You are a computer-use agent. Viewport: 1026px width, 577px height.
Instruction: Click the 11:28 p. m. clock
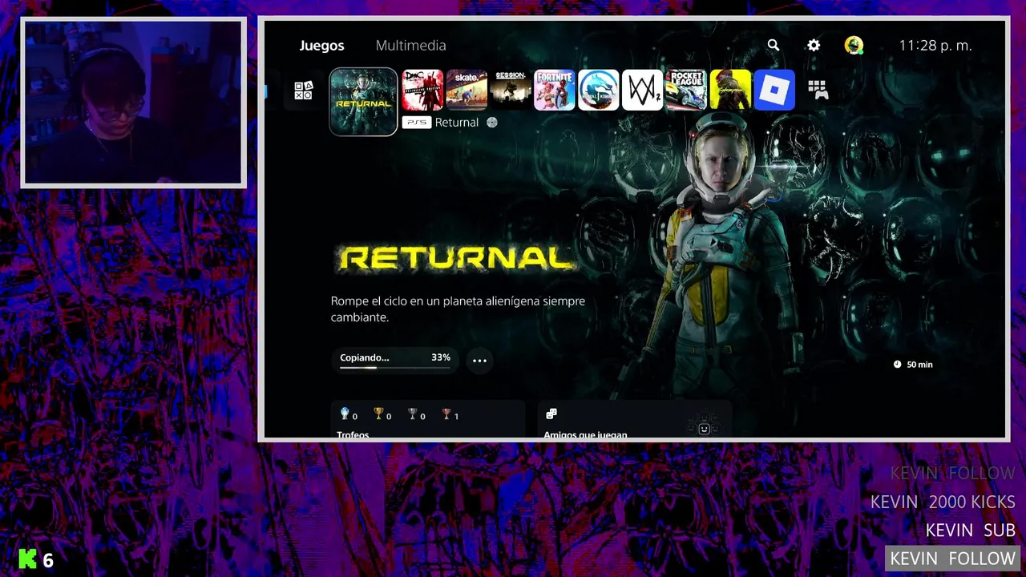point(935,46)
